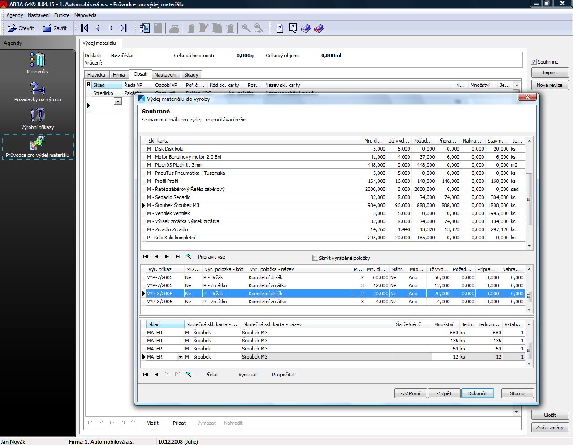Click the new document toolbar icon

pos(191,28)
